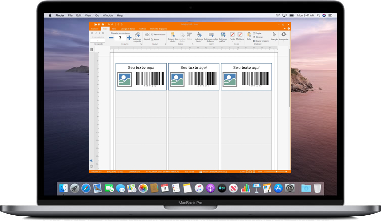
Task: Click Eliminar in Clipboard group
Action: [x=258, y=37]
